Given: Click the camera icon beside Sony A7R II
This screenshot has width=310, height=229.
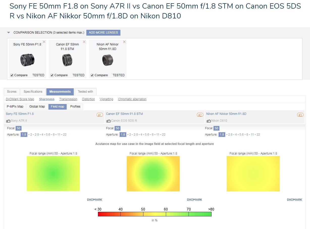Looking at the screenshot, I should tap(8, 121).
